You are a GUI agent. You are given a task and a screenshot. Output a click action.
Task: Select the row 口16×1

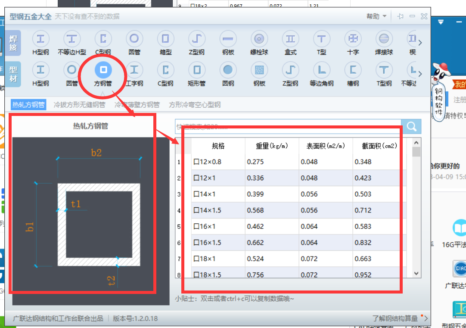(291, 226)
